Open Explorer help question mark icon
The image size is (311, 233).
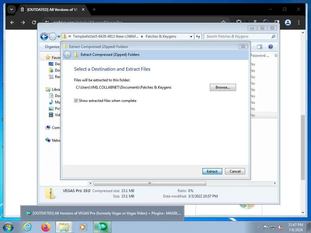[x=270, y=47]
